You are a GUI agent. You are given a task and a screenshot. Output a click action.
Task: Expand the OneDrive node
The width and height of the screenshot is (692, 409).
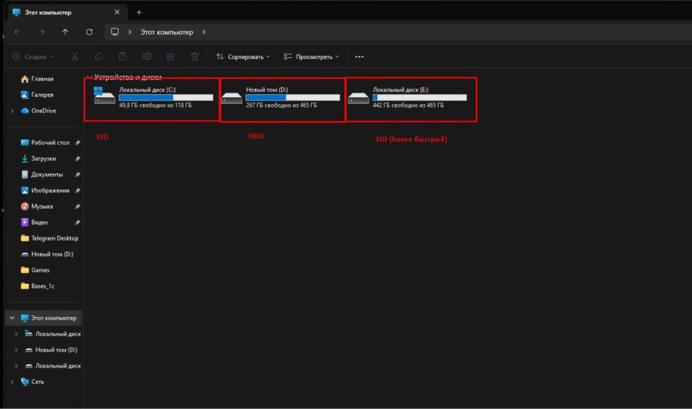12,111
